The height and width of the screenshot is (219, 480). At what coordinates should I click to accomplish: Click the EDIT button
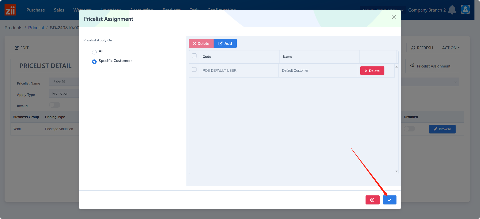[22, 48]
